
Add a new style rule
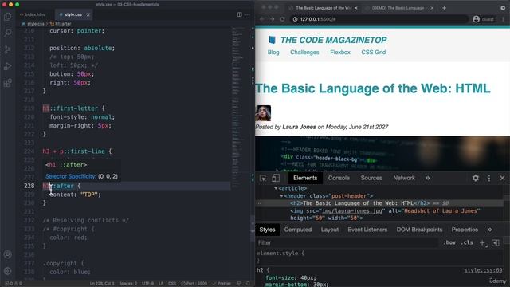[x=483, y=243]
